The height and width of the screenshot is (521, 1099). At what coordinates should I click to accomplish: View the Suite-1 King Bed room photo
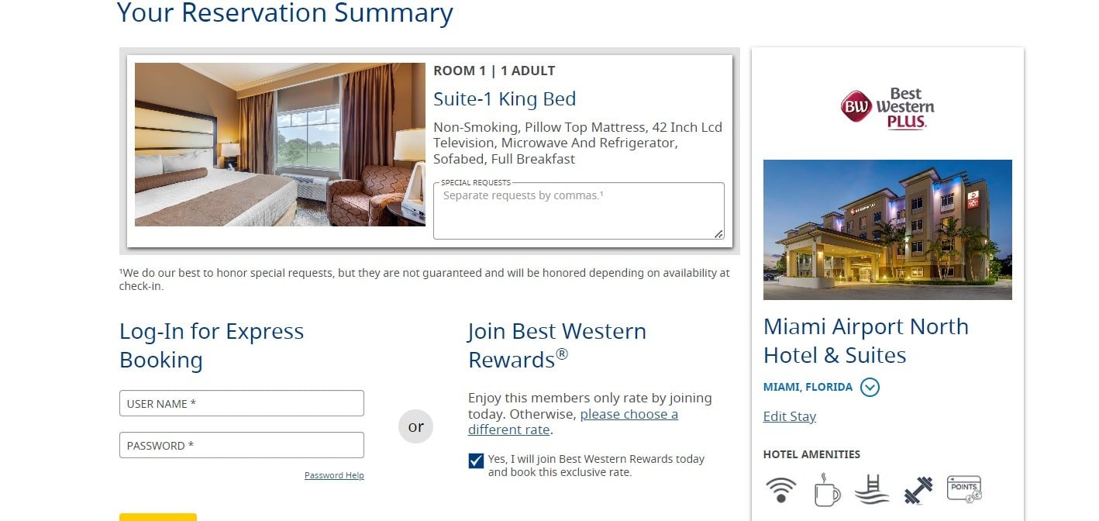point(279,144)
